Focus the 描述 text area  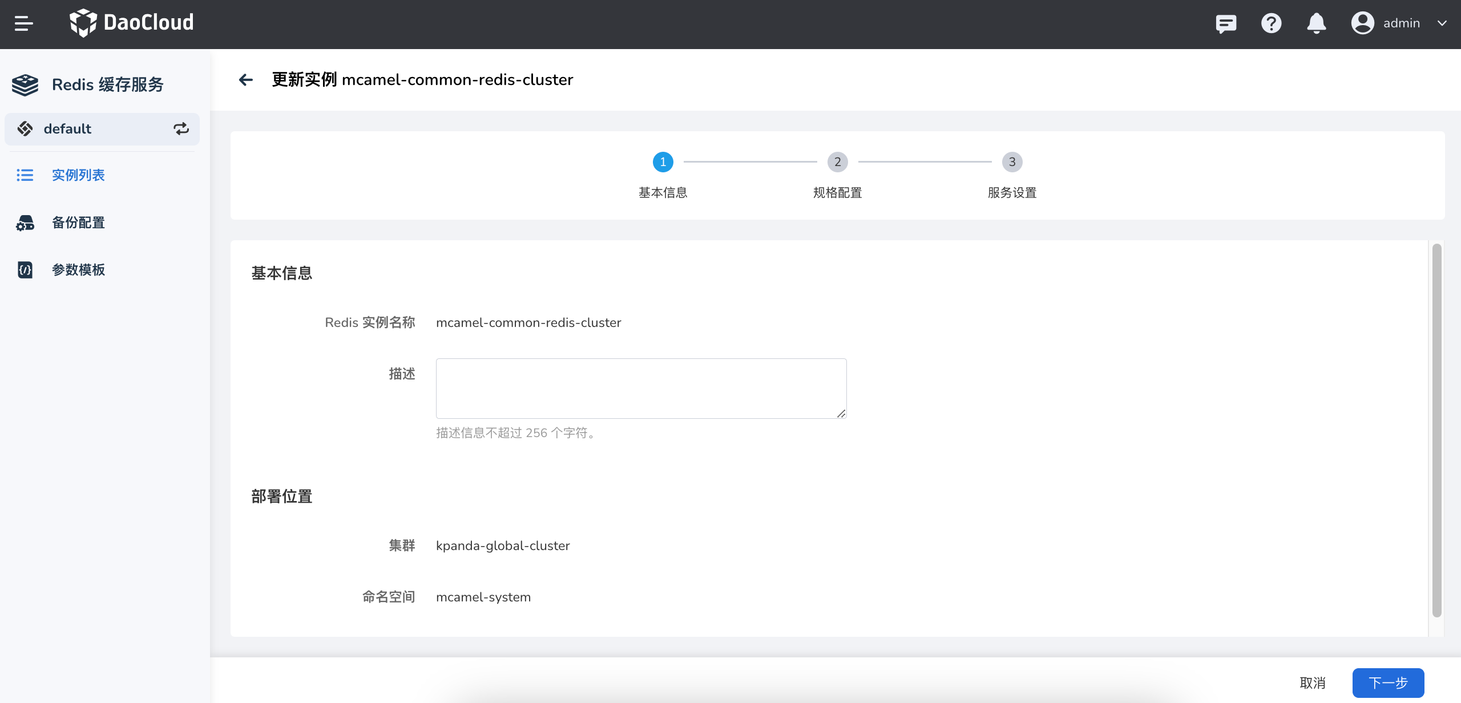(x=641, y=389)
